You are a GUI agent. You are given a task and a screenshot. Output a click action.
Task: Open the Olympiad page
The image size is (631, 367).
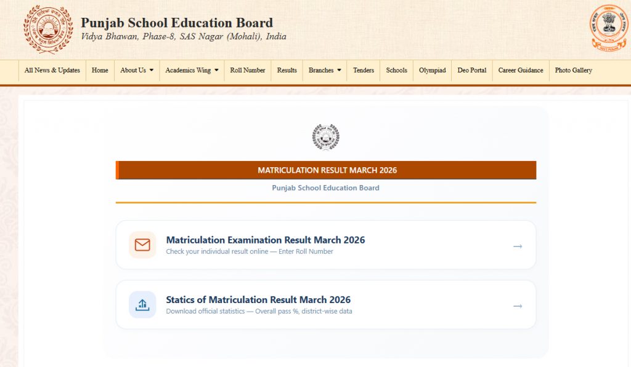point(432,70)
